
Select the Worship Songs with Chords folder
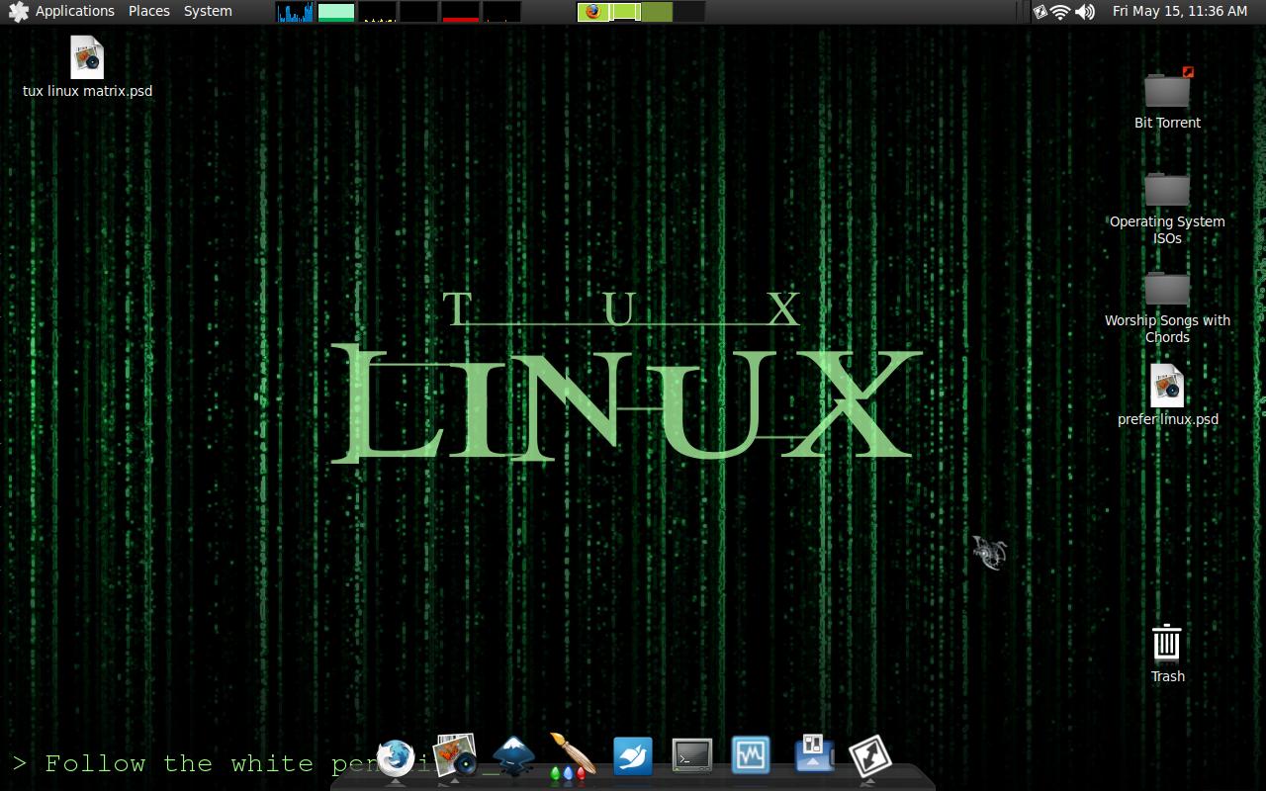1167,288
